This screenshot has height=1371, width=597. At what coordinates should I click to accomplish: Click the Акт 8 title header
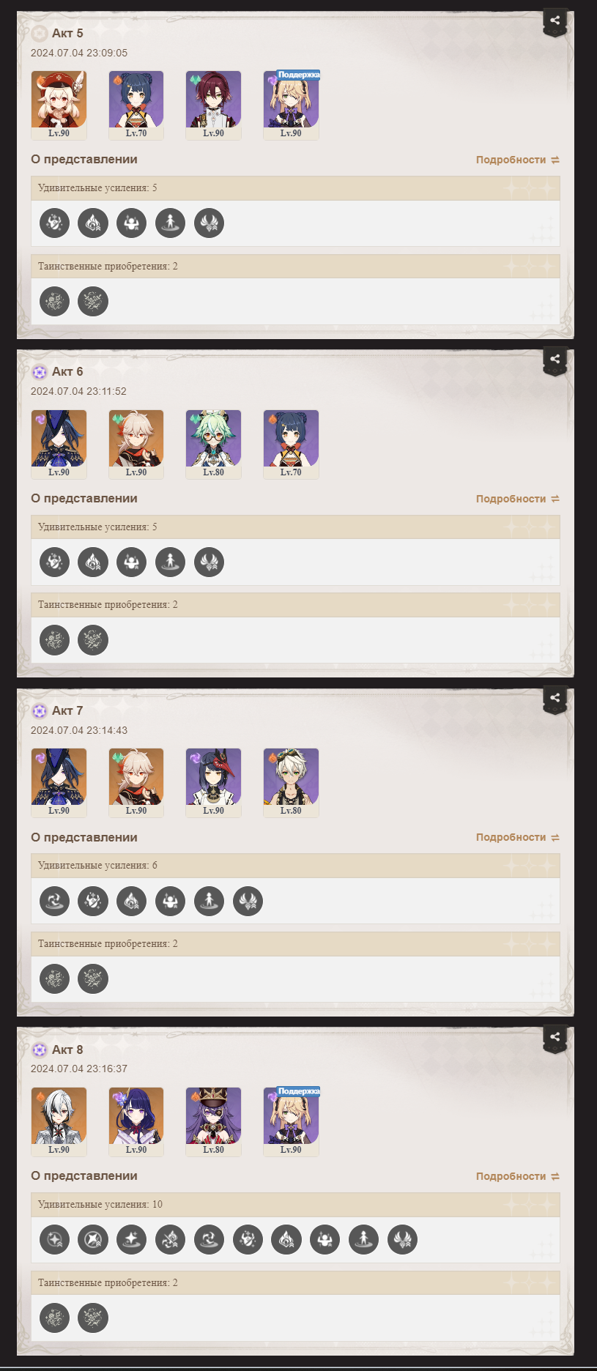pos(67,1049)
